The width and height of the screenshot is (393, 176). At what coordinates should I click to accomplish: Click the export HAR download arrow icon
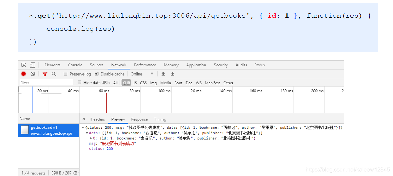(173, 74)
